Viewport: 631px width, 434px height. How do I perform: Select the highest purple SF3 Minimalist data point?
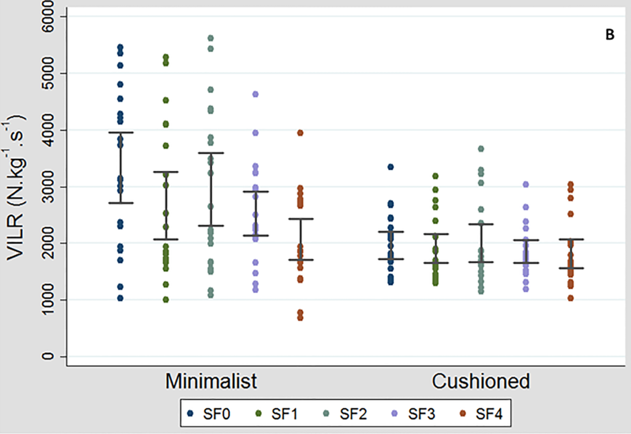tap(256, 94)
